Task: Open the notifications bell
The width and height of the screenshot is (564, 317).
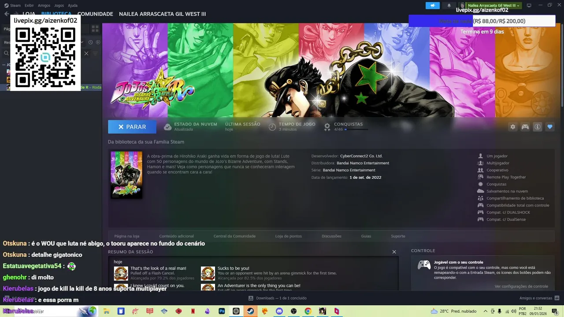Action: click(449, 5)
